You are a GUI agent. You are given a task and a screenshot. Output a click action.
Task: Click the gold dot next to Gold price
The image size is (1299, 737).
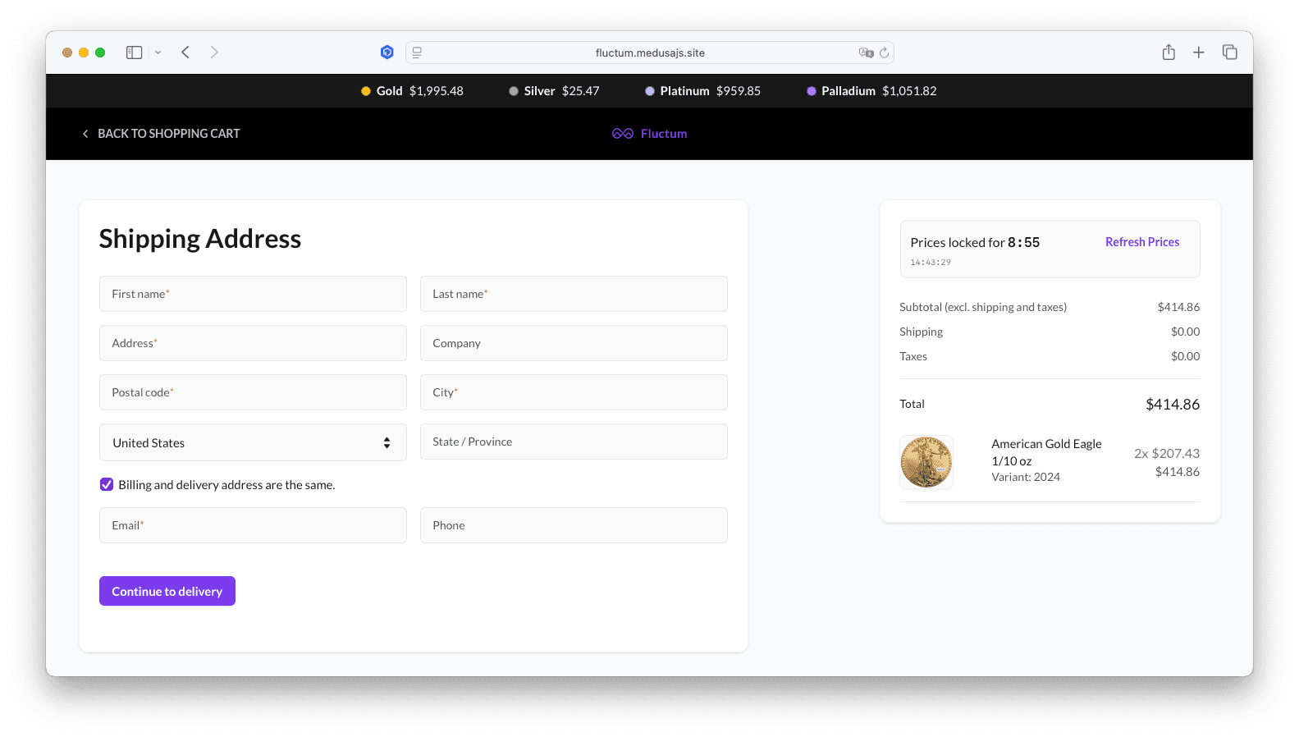pos(366,91)
